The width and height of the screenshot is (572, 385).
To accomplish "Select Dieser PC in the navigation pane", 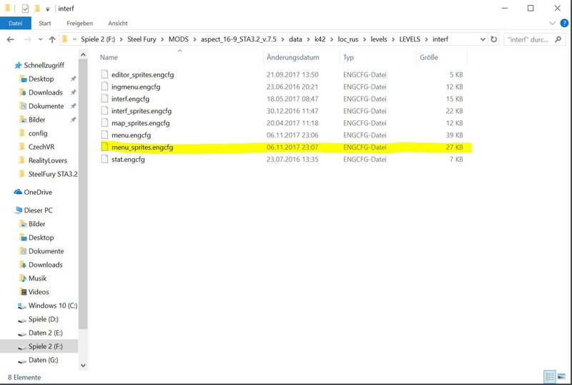I will [38, 210].
